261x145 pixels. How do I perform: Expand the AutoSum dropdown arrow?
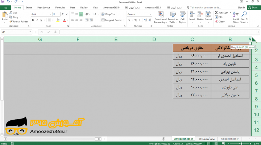tap(231, 13)
